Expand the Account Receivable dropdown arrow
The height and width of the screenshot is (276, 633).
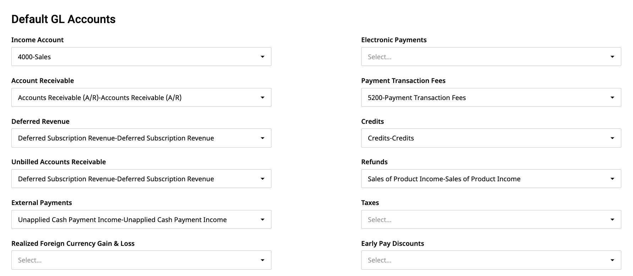[x=263, y=98]
